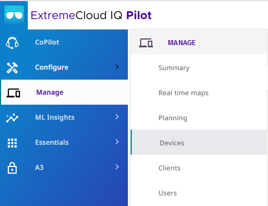268x206 pixels.
Task: Expand the Essentials submenu chevron
Action: click(x=117, y=142)
